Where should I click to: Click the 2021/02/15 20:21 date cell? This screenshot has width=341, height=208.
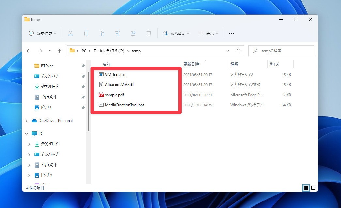point(198,95)
